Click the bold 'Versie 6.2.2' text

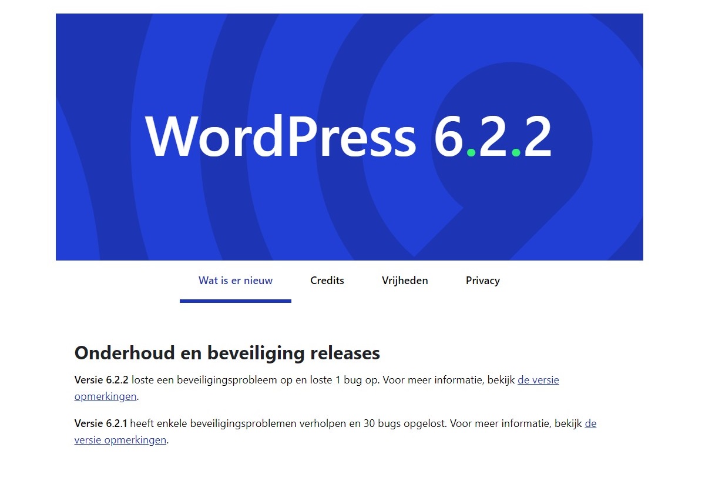point(102,380)
